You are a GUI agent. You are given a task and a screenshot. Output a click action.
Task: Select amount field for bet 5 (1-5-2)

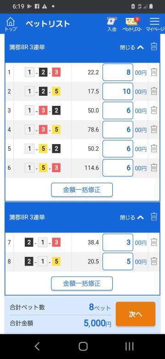pyautogui.click(x=118, y=149)
